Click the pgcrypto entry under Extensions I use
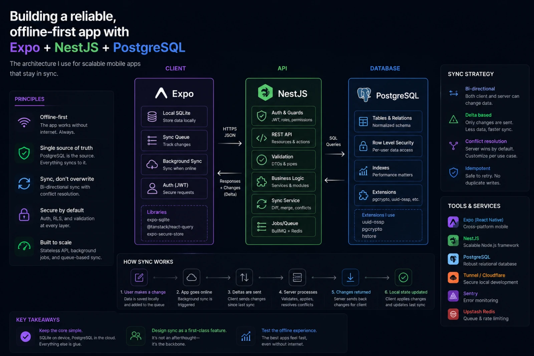This screenshot has height=356, width=534. coord(372,229)
